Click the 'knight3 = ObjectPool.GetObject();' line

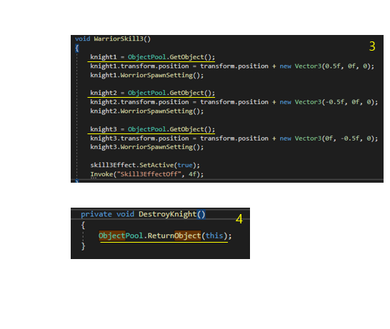152,129
